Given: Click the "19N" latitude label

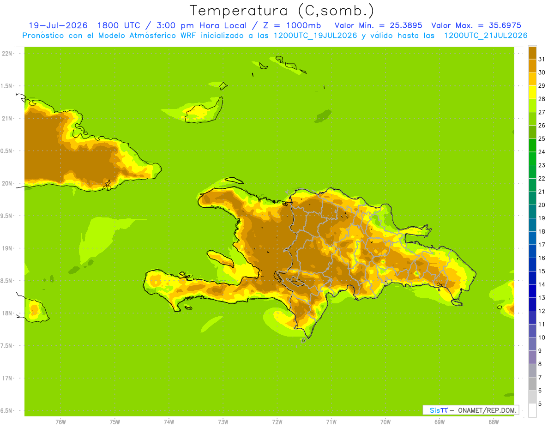Looking at the screenshot, I should coord(8,248).
